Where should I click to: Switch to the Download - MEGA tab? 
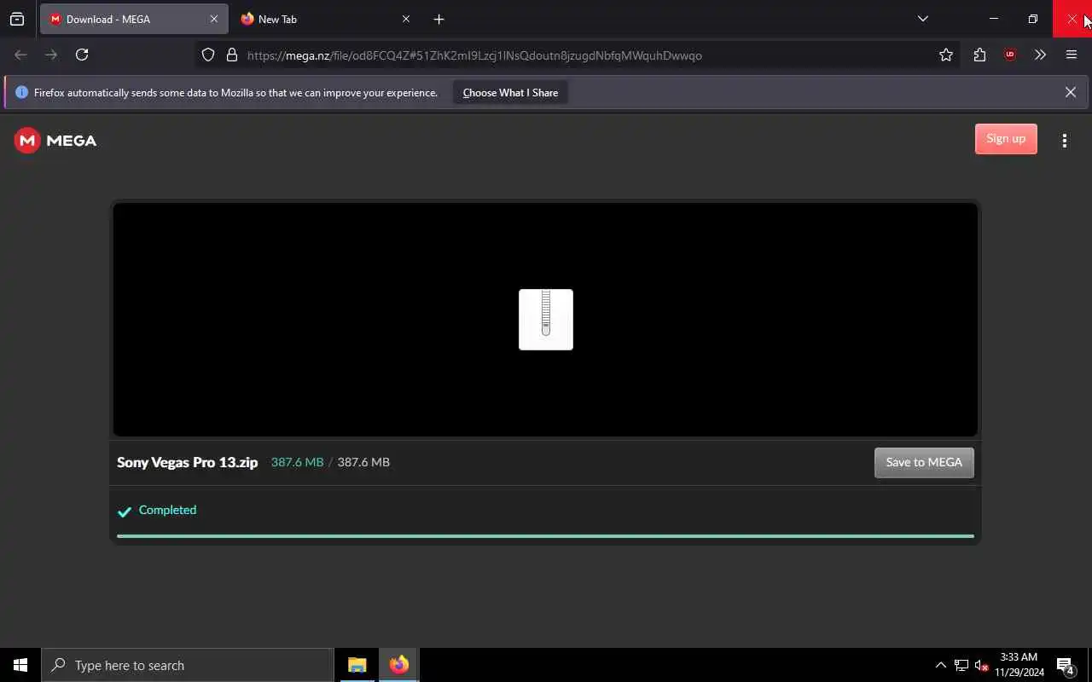(x=134, y=19)
